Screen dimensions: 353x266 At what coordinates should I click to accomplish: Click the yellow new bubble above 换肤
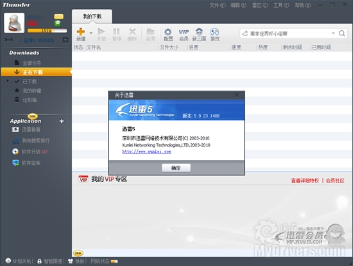point(78,253)
